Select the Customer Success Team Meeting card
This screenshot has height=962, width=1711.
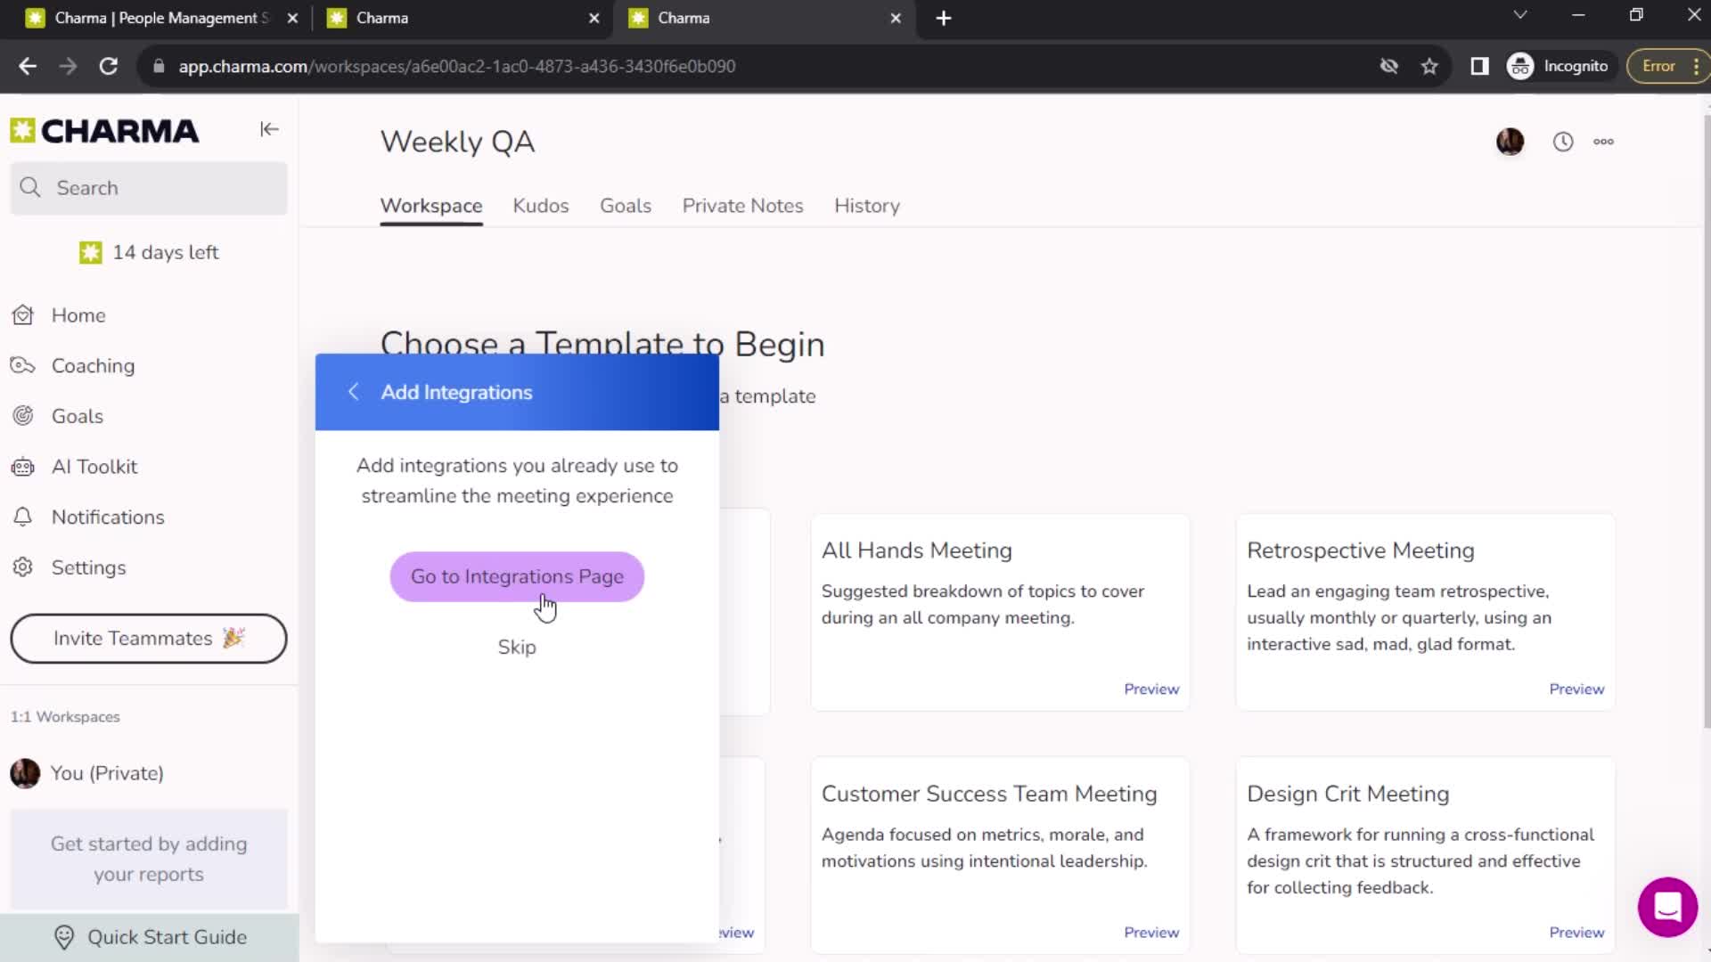(x=1000, y=856)
